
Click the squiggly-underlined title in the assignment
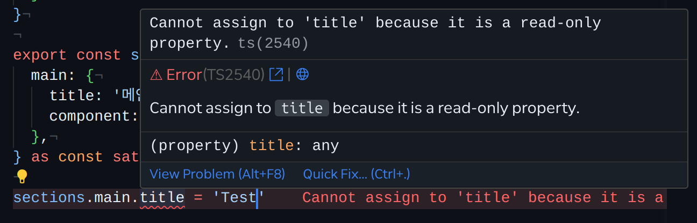tap(162, 198)
